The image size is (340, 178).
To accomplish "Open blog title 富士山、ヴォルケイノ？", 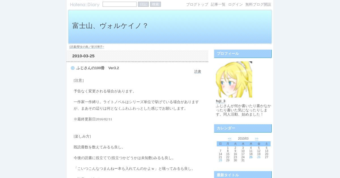I will coord(110,26).
